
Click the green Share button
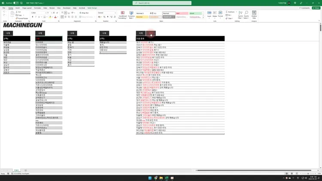pos(316,8)
